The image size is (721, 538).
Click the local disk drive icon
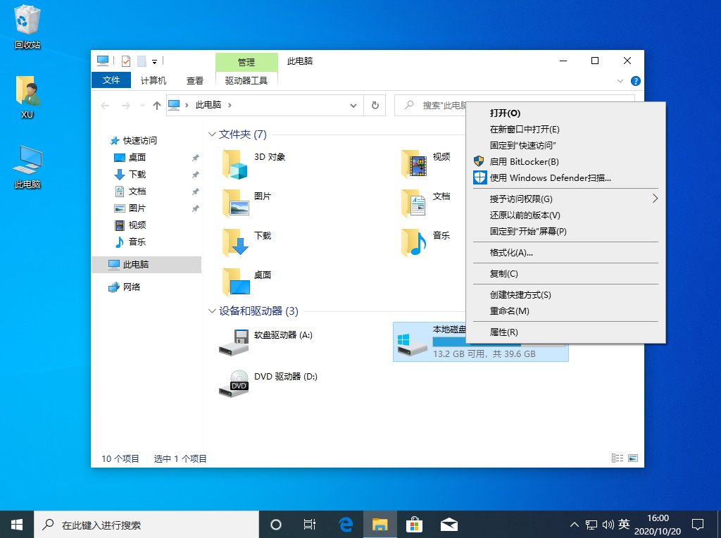click(x=411, y=345)
